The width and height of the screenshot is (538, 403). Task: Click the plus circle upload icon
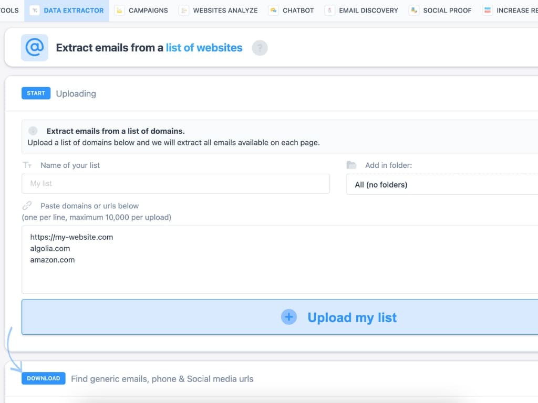click(289, 317)
